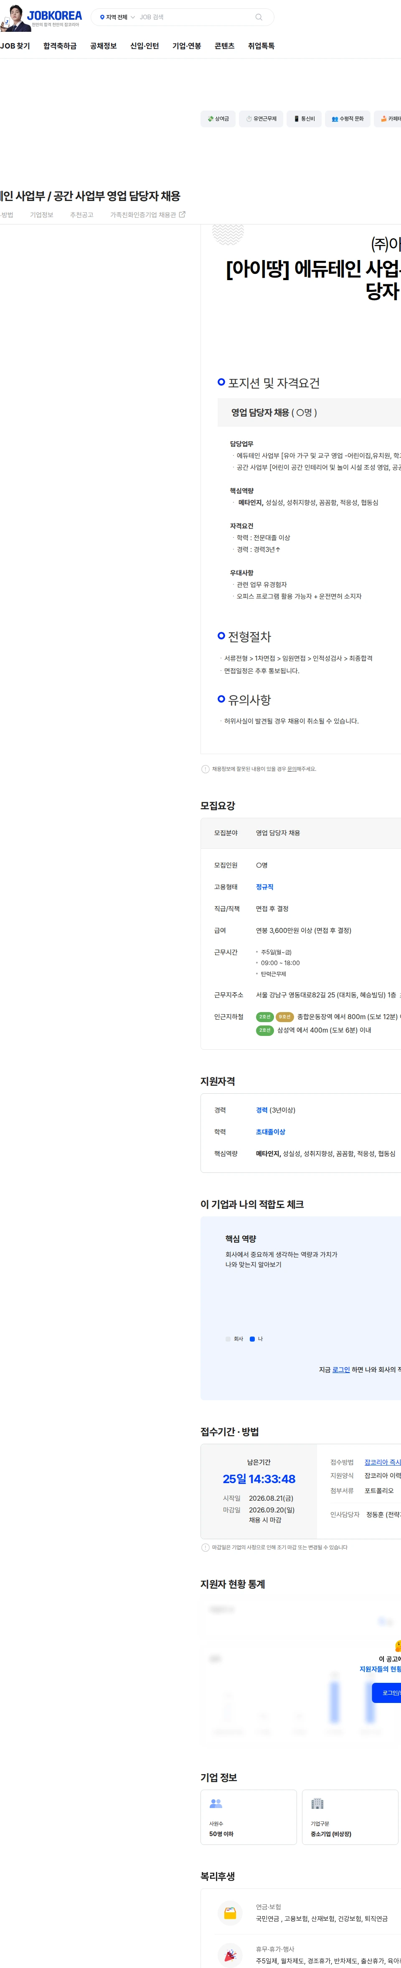401x1968 pixels.
Task: Select the 유연근무제 benefit tag
Action: [261, 118]
